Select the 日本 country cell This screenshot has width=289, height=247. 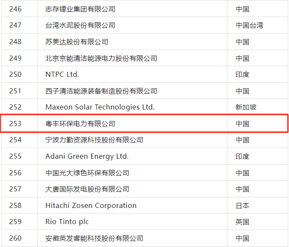tap(242, 205)
